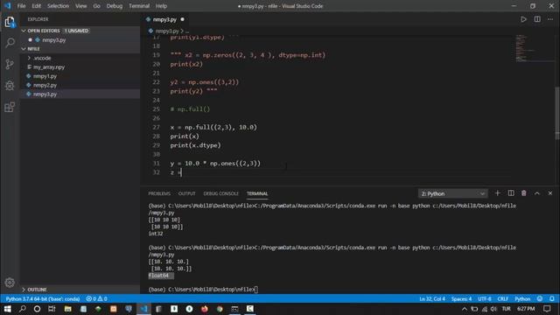Change end of line sequence CRLF
This screenshot has width=560, height=315.
[x=503, y=298]
